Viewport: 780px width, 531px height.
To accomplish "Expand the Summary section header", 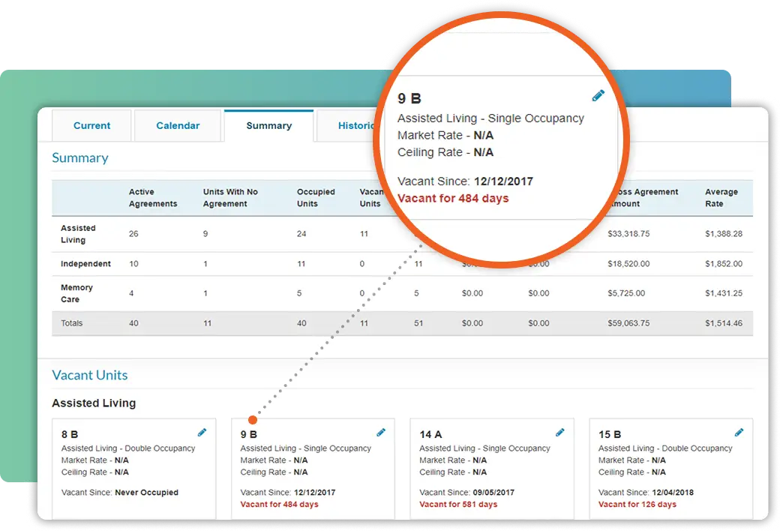I will point(79,157).
